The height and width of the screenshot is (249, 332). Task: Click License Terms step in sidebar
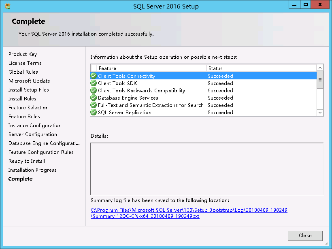pos(25,63)
